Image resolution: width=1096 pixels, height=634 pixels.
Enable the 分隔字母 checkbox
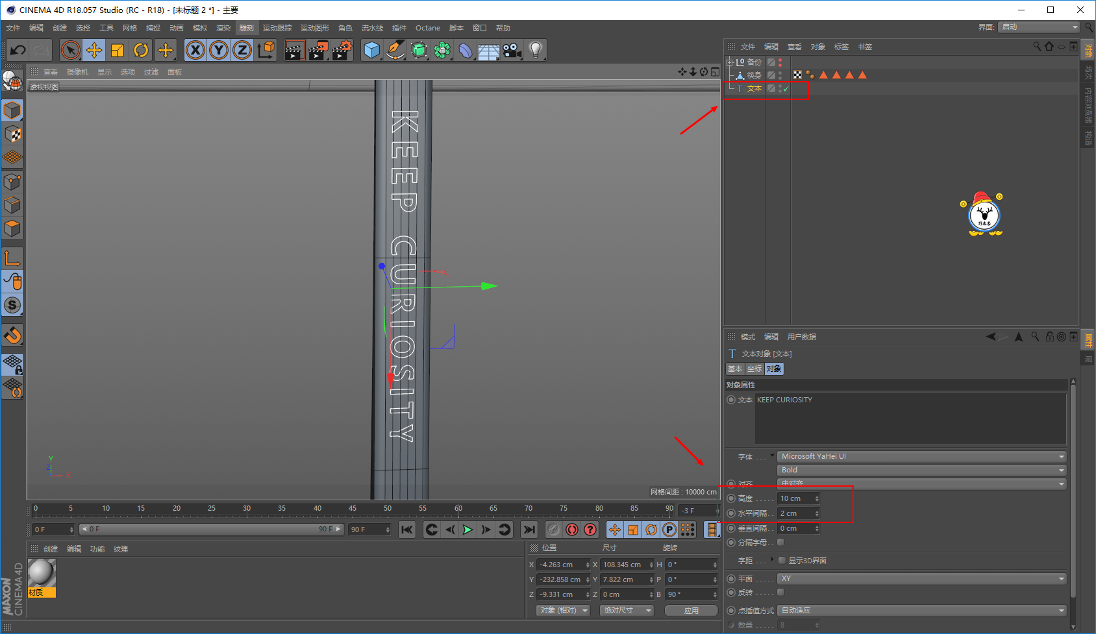coord(781,543)
